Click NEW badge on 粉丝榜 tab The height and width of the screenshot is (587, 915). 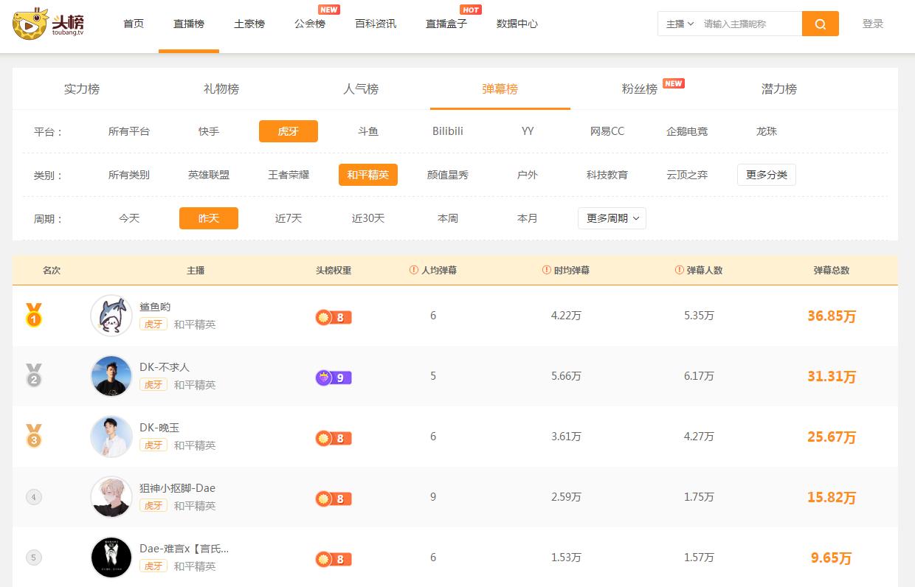[674, 83]
